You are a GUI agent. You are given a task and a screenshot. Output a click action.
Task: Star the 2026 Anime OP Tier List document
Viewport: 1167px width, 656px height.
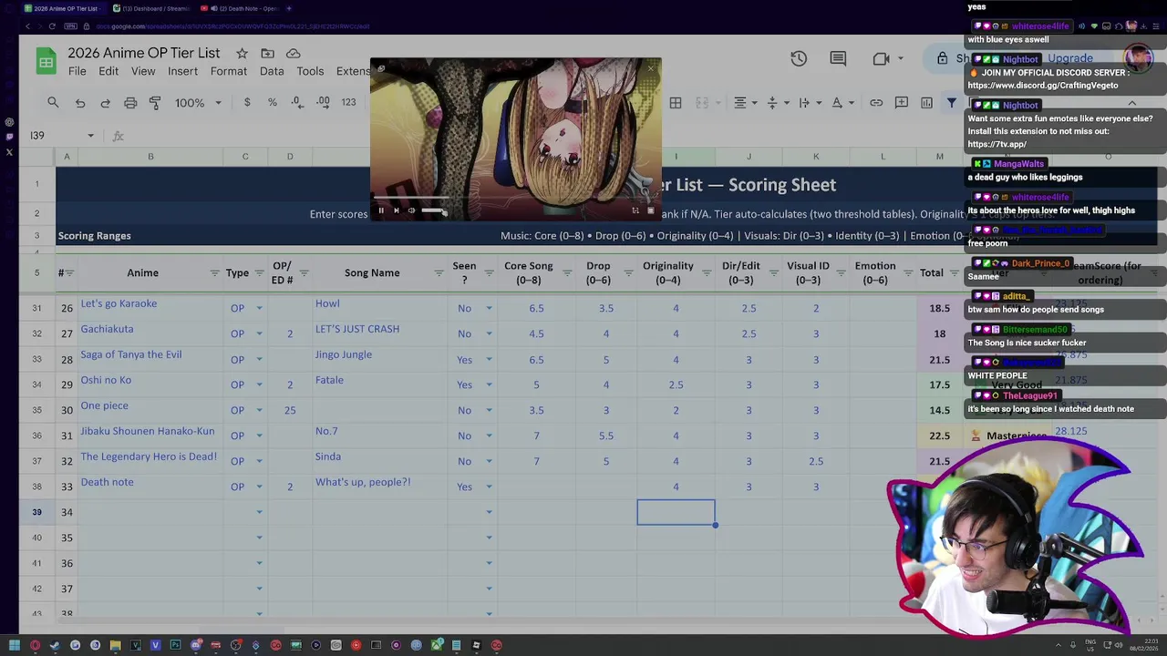tap(242, 54)
